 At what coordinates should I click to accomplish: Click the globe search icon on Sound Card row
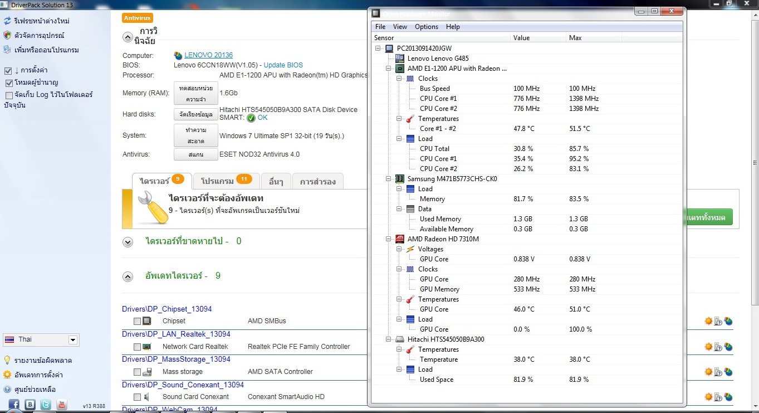pos(728,397)
